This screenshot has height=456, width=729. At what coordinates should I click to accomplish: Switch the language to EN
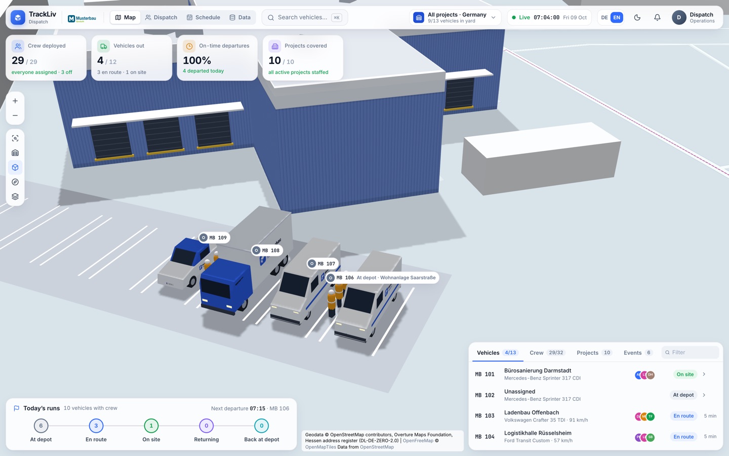tap(617, 18)
